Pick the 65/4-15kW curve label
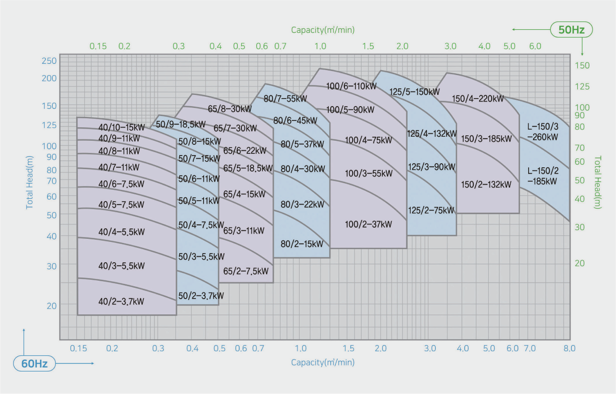Image resolution: width=616 pixels, height=394 pixels. click(245, 195)
